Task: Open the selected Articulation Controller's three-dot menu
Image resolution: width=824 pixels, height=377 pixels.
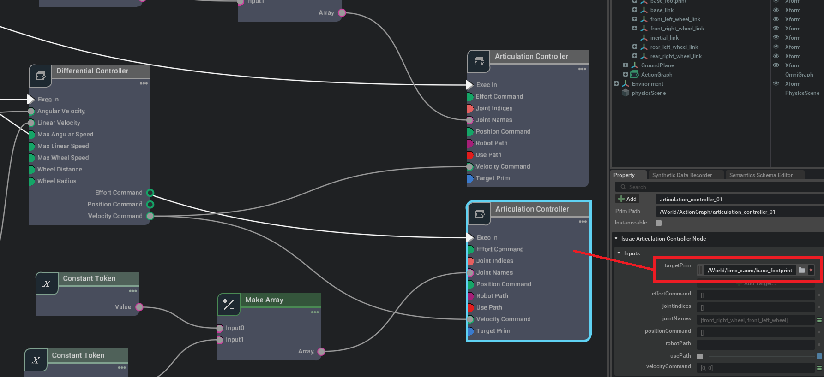Action: tap(583, 222)
